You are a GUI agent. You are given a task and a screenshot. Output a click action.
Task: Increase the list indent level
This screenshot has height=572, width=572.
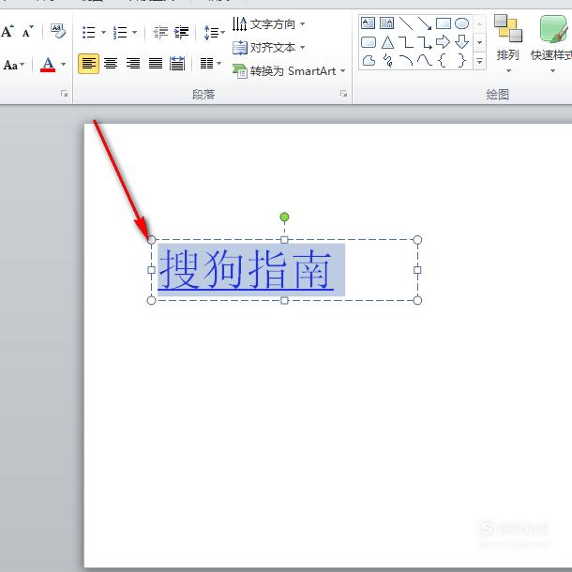(x=181, y=32)
